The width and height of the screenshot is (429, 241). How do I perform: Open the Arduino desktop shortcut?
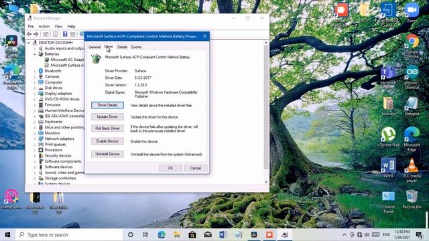point(412,73)
